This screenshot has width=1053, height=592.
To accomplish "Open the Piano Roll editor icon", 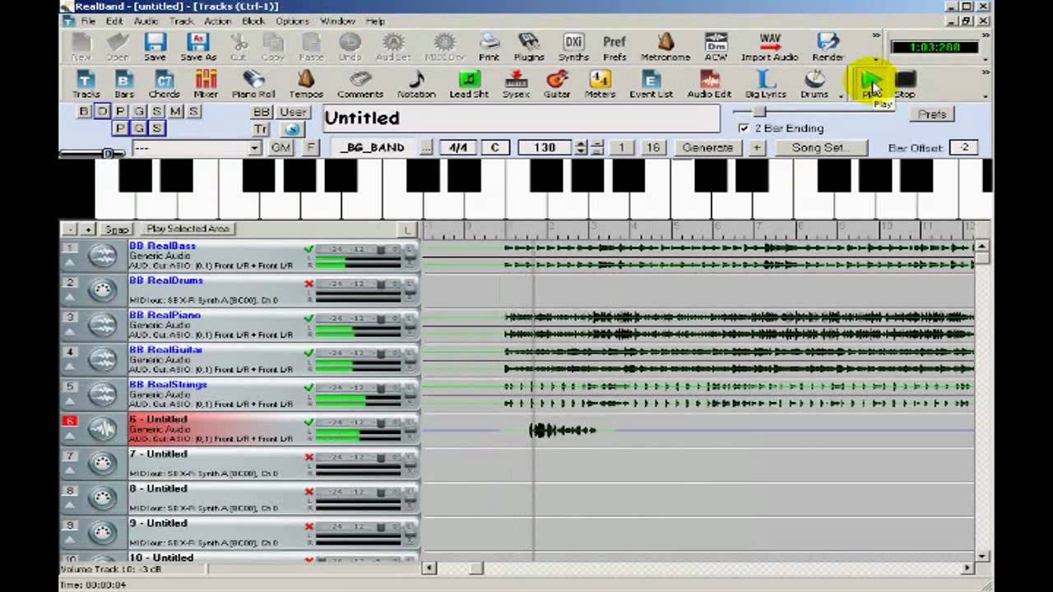I will [253, 83].
